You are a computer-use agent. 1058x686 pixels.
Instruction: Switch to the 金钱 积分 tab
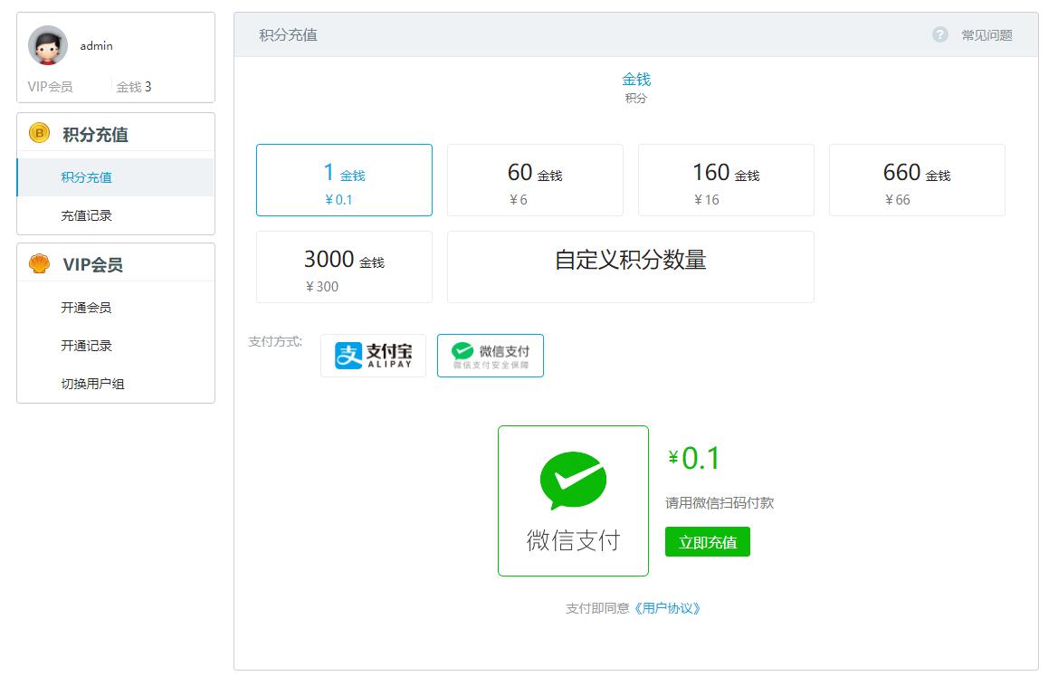(635, 88)
